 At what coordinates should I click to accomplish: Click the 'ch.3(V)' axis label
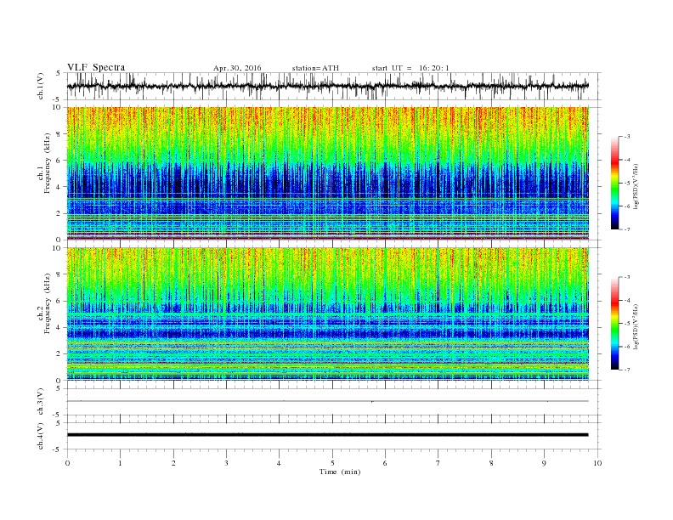(x=41, y=402)
